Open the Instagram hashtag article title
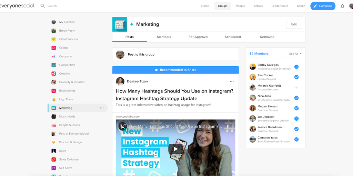Image resolution: width=353 pixels, height=176 pixels. pyautogui.click(x=174, y=95)
